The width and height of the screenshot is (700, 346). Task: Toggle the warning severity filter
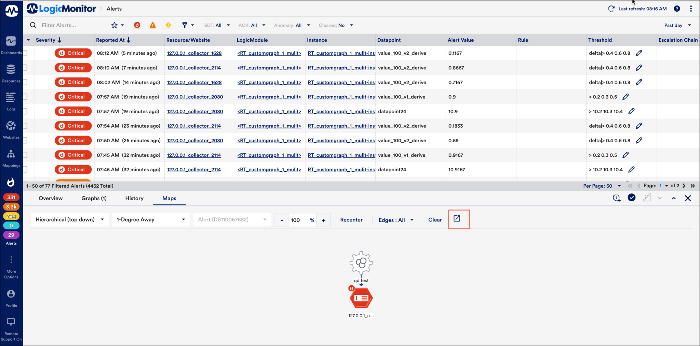click(x=168, y=25)
